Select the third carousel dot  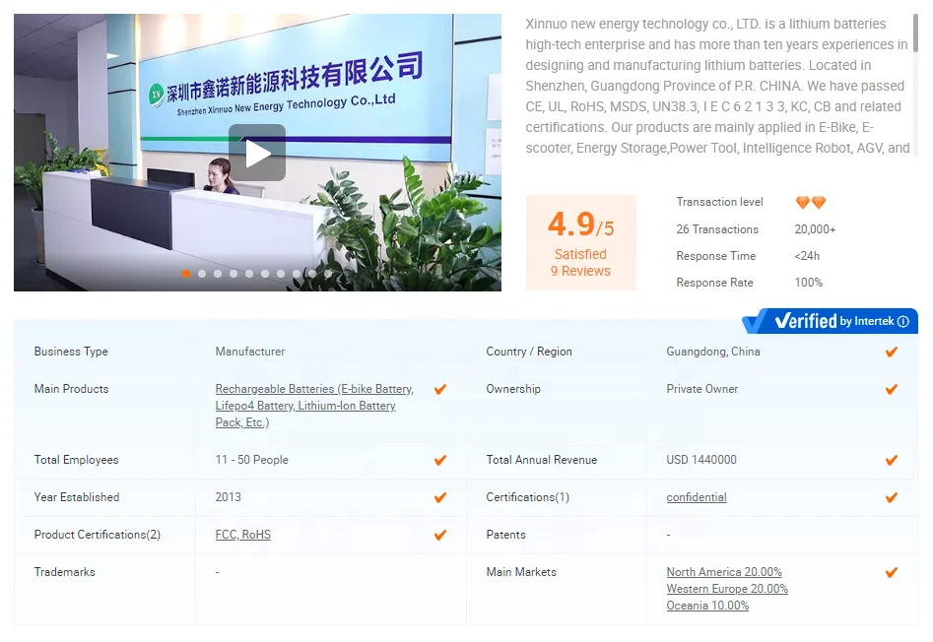tap(218, 274)
